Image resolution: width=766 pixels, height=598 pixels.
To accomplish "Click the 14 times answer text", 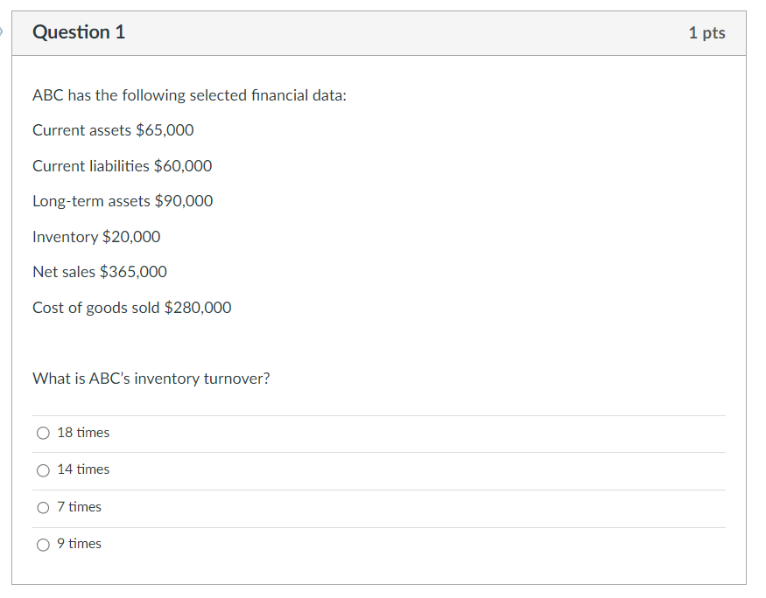I will click(x=87, y=469).
